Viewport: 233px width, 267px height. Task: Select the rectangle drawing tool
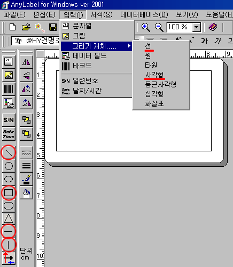click(9, 192)
